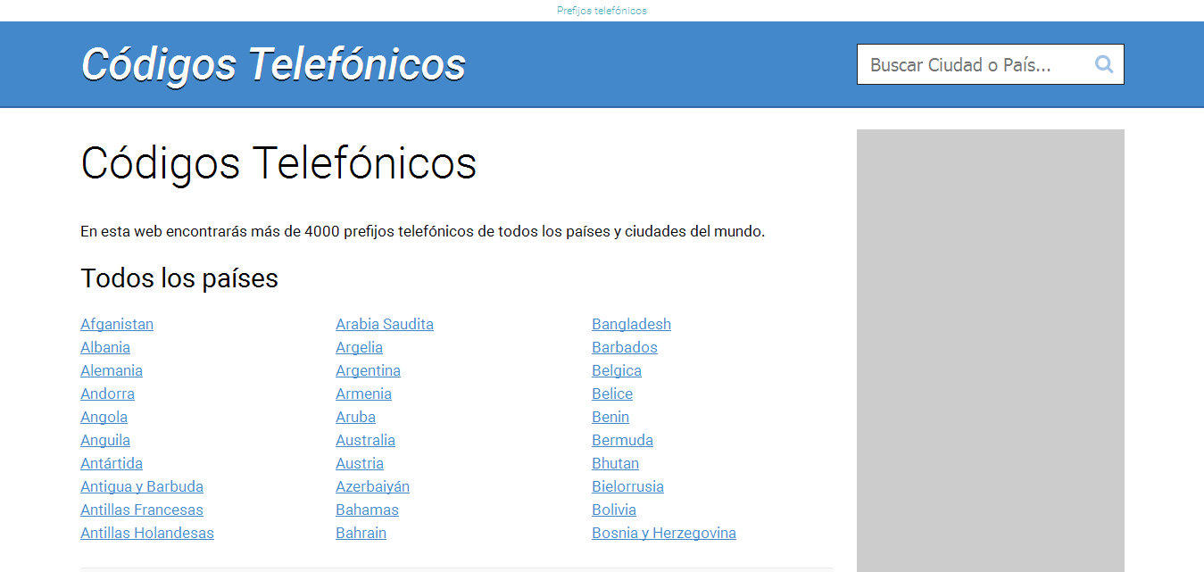Open the Australia country codes

[x=365, y=440]
